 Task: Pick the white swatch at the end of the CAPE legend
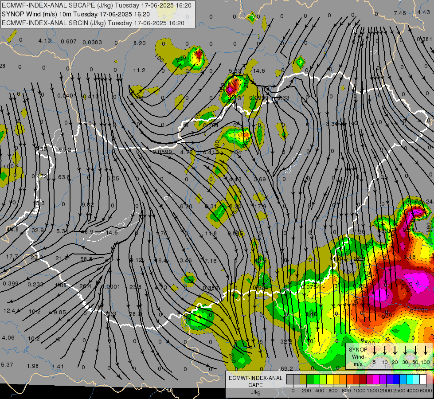(x=423, y=379)
